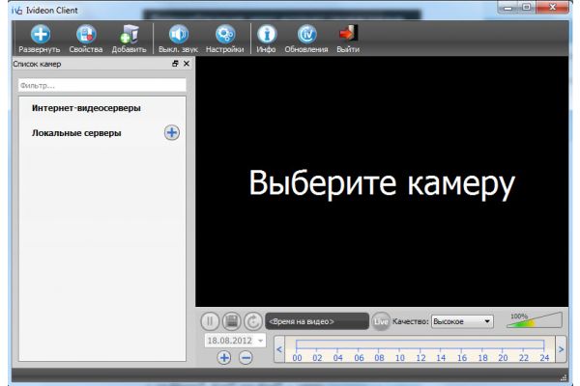The width and height of the screenshot is (580, 386).
Task: Click the Добавить toolbar icon
Action: 130,35
